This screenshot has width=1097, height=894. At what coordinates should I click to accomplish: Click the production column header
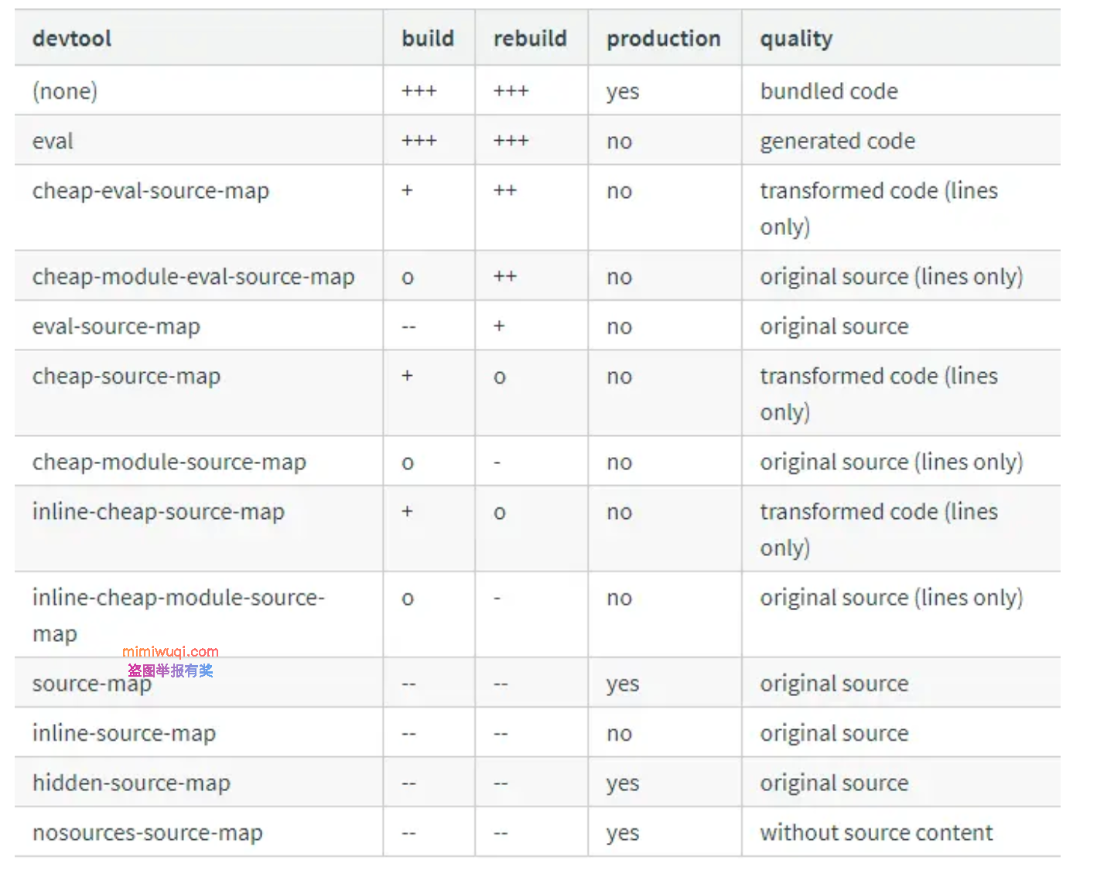point(663,39)
